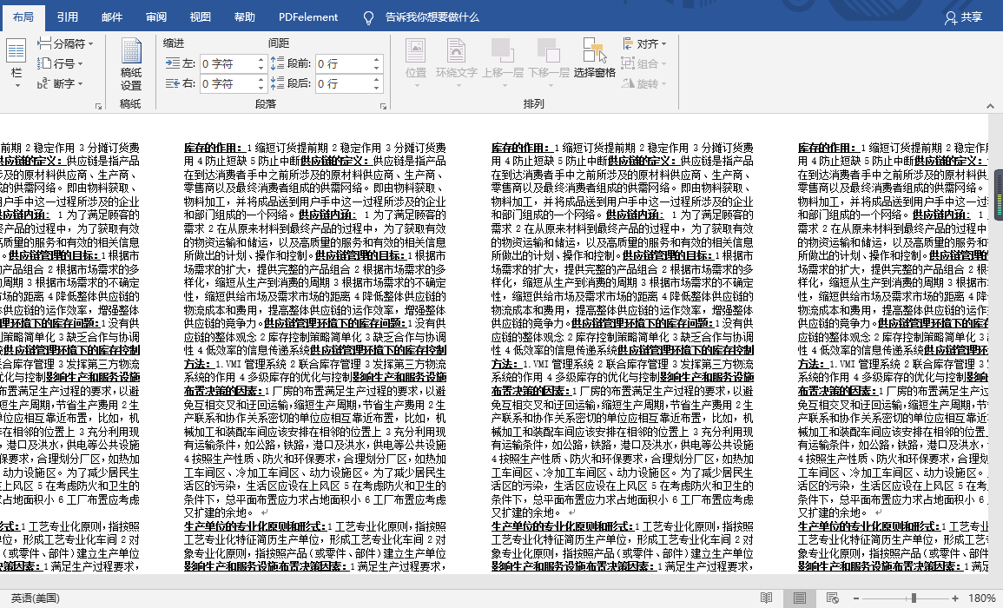Viewport: 1003px width, 608px height.
Task: Switch to 引用 (References) tab
Action: 67,17
